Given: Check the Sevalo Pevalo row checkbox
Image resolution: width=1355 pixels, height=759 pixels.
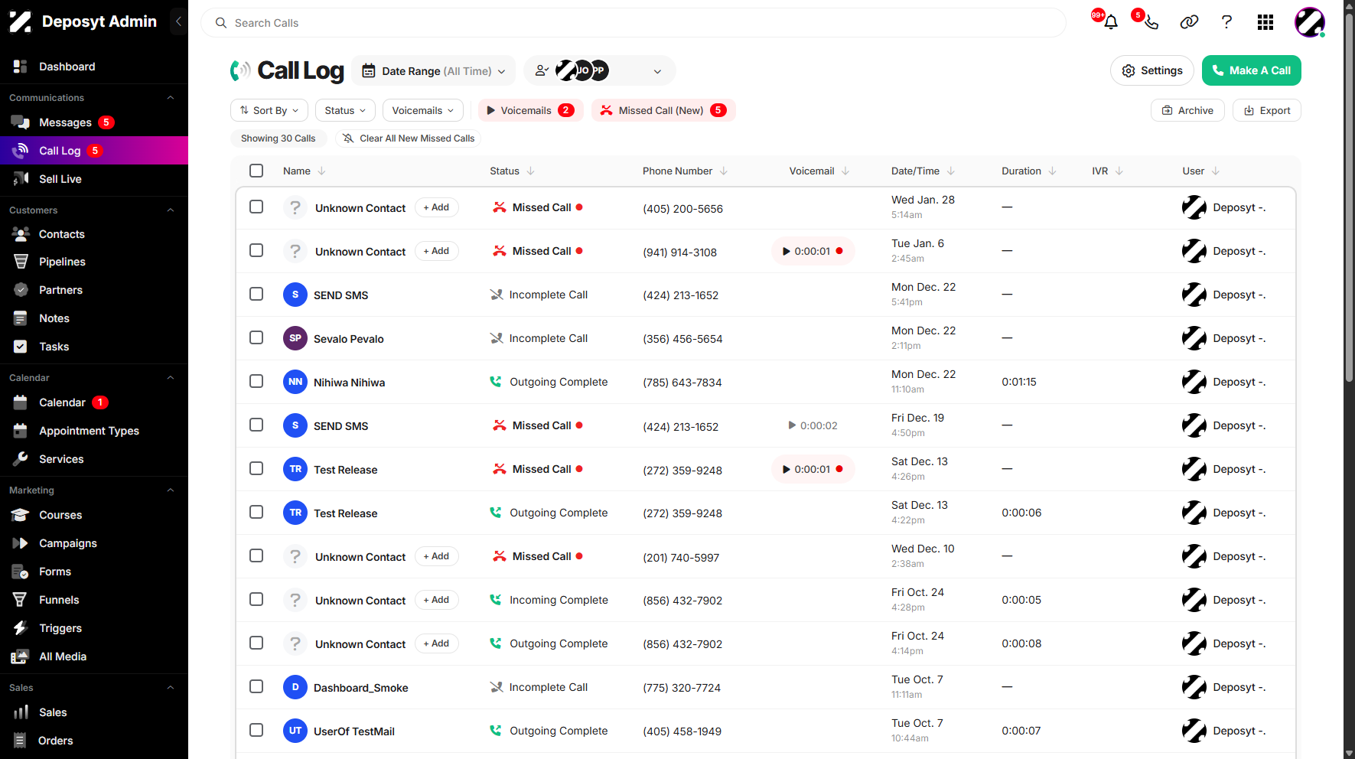Looking at the screenshot, I should pyautogui.click(x=256, y=338).
